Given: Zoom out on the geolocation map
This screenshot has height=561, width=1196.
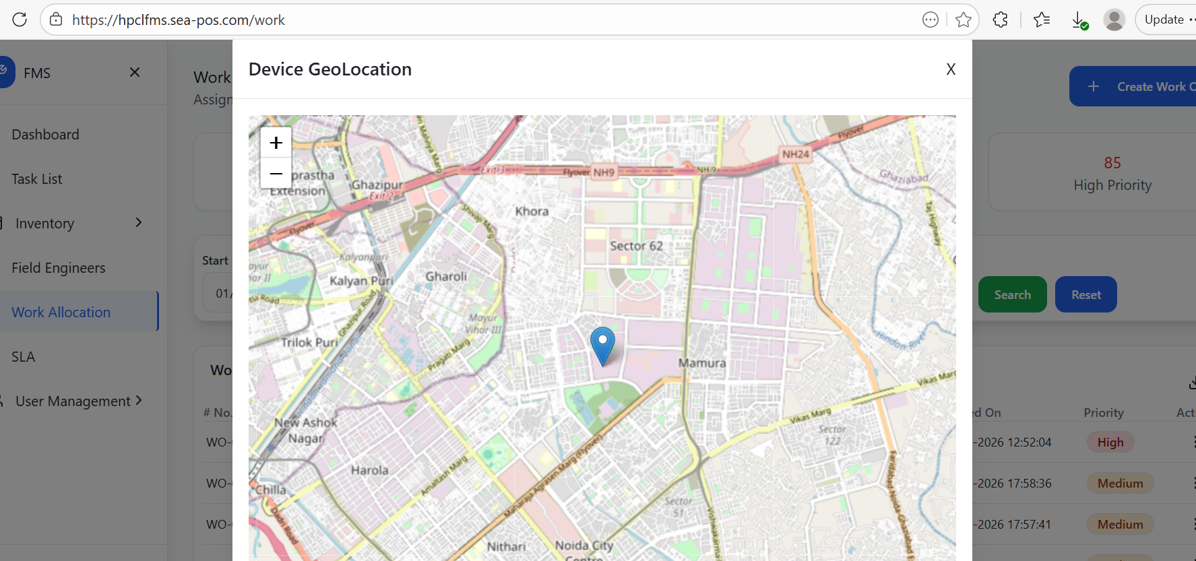Looking at the screenshot, I should (x=276, y=174).
